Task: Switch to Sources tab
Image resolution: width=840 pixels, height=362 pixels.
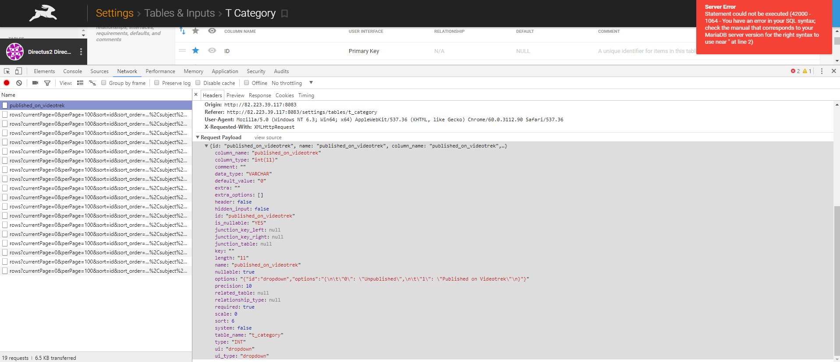Action: click(x=99, y=71)
